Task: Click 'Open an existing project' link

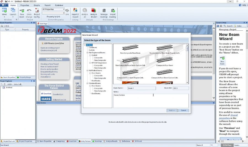Action: coord(50,48)
